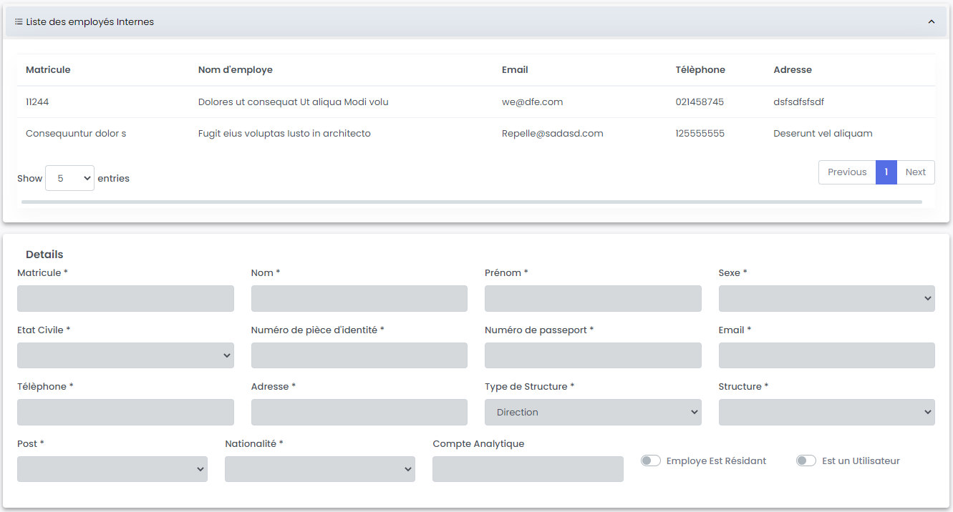953x512 pixels.
Task: Click the Compte Analytique input field
Action: pyautogui.click(x=528, y=469)
